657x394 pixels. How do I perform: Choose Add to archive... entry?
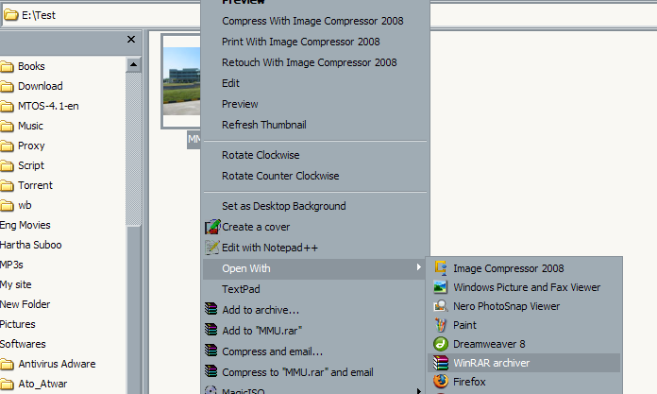[261, 310]
